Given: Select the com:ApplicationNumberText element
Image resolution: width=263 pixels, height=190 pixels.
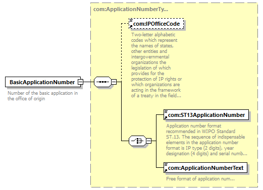Looking at the screenshot, I should [x=205, y=168].
